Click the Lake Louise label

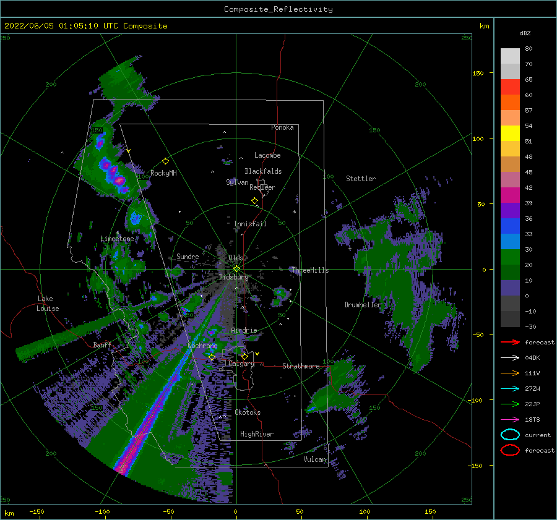pyautogui.click(x=48, y=304)
